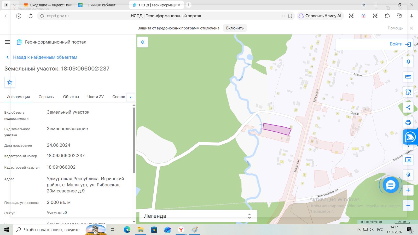Open the hamburger menu of the portal
The height and width of the screenshot is (235, 418).
pyautogui.click(x=8, y=42)
